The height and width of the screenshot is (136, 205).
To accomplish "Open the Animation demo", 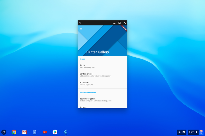I will pyautogui.click(x=102, y=84).
